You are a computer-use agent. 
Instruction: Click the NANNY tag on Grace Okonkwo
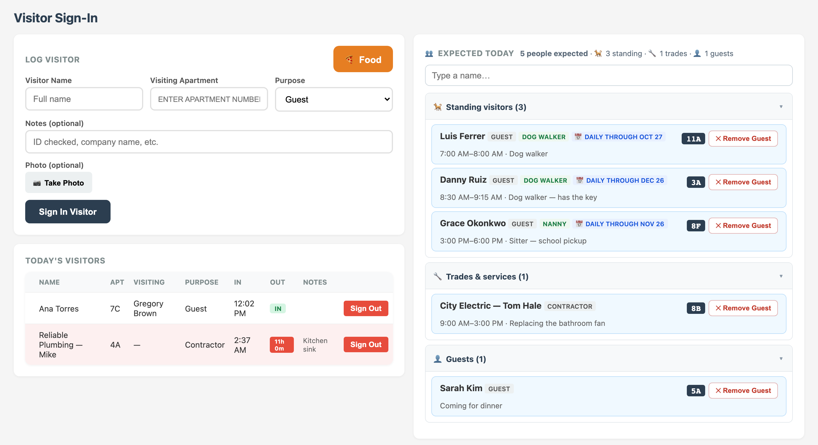click(554, 224)
